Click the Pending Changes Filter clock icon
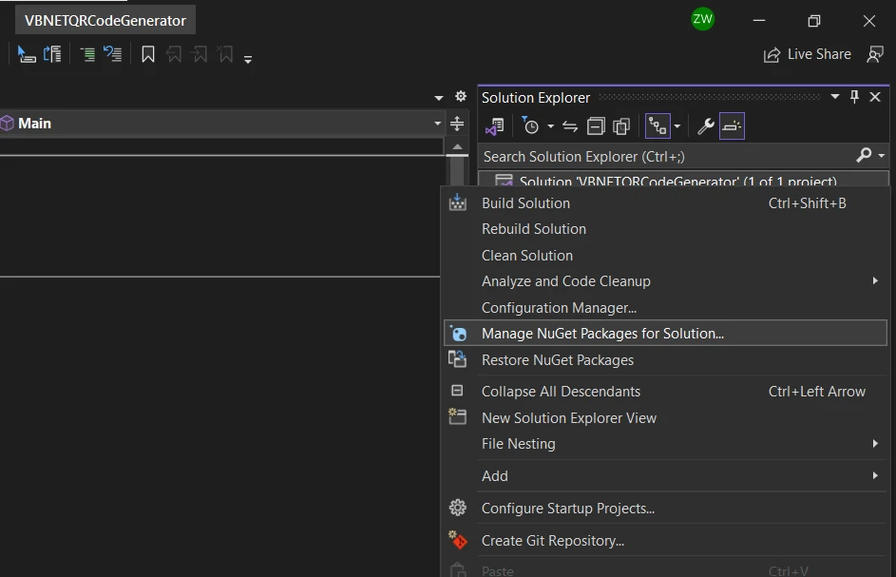Viewport: 896px width, 577px height. tap(531, 126)
